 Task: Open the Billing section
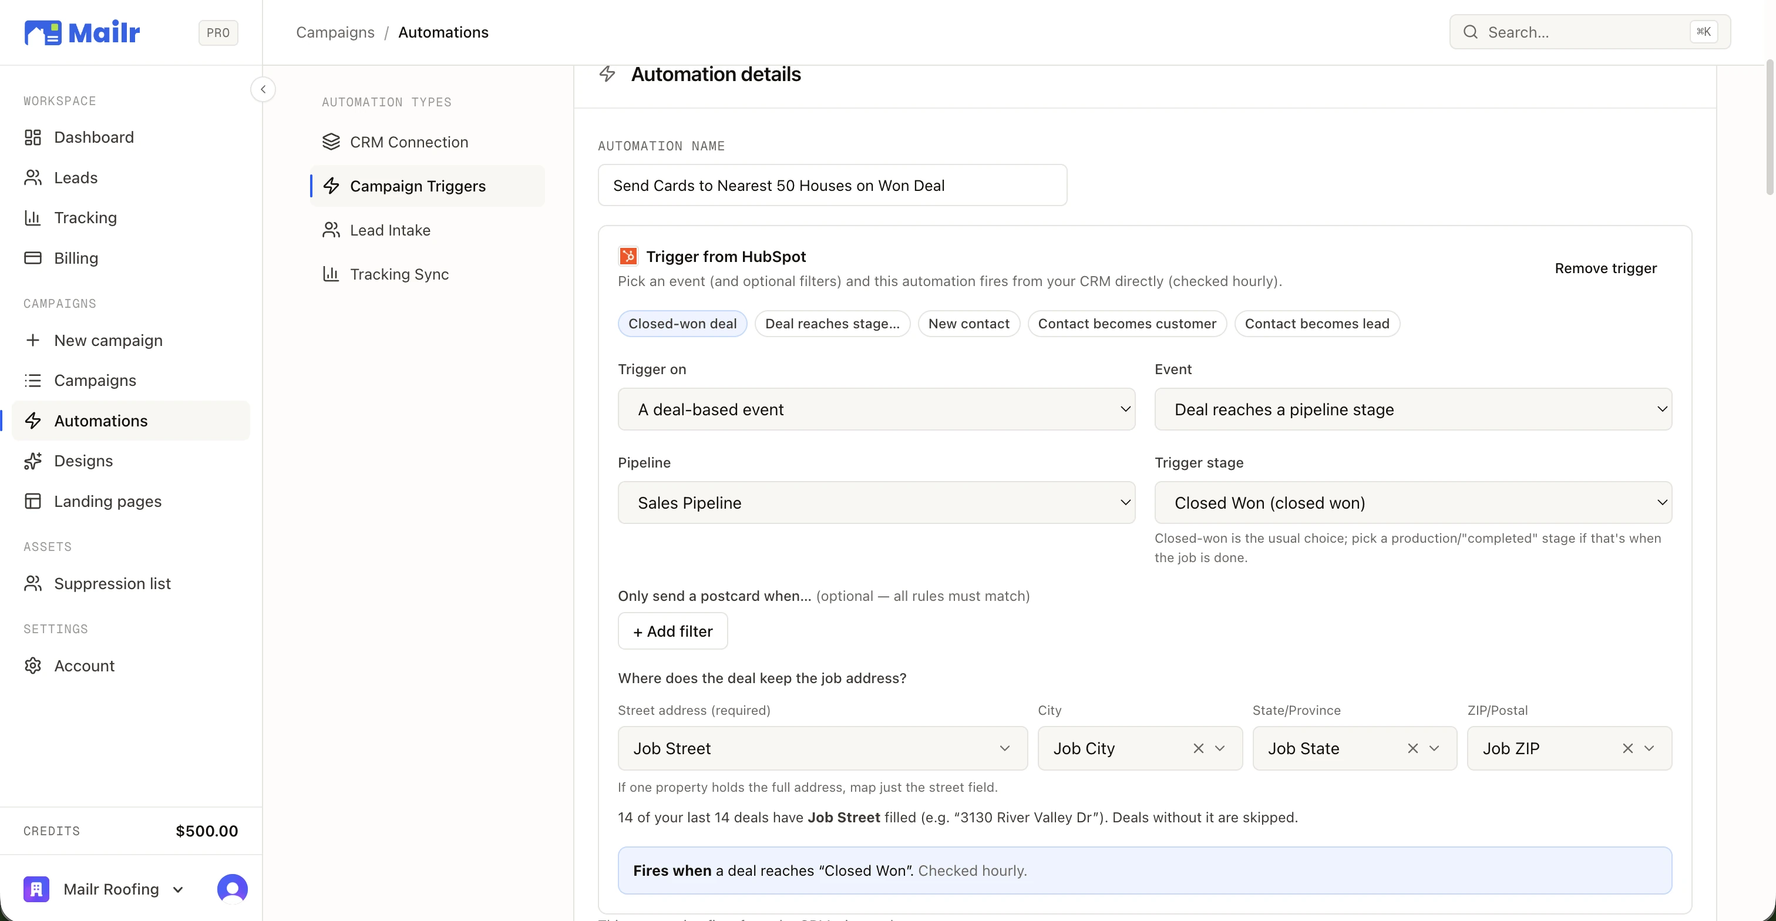131,258
